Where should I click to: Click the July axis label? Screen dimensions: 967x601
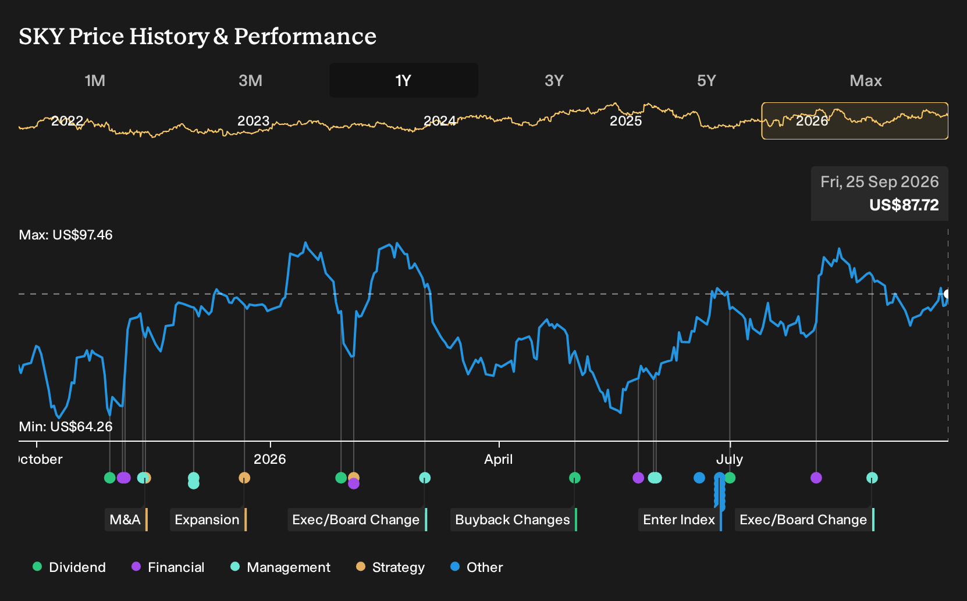pyautogui.click(x=730, y=459)
